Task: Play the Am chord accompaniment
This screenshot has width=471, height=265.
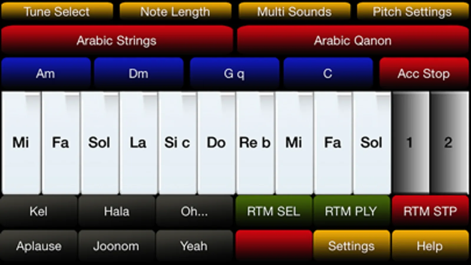Action: pyautogui.click(x=46, y=74)
